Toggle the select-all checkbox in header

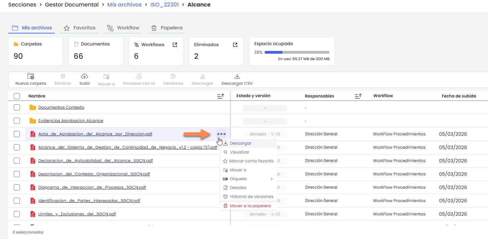coord(17,96)
